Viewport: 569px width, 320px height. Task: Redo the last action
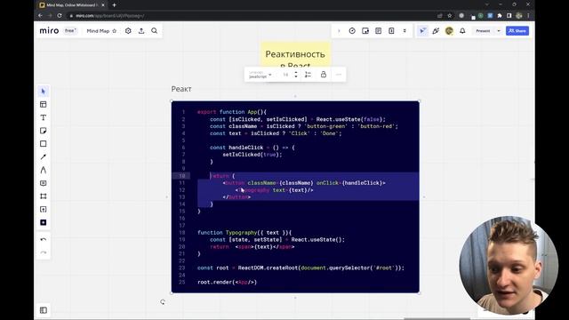click(44, 252)
